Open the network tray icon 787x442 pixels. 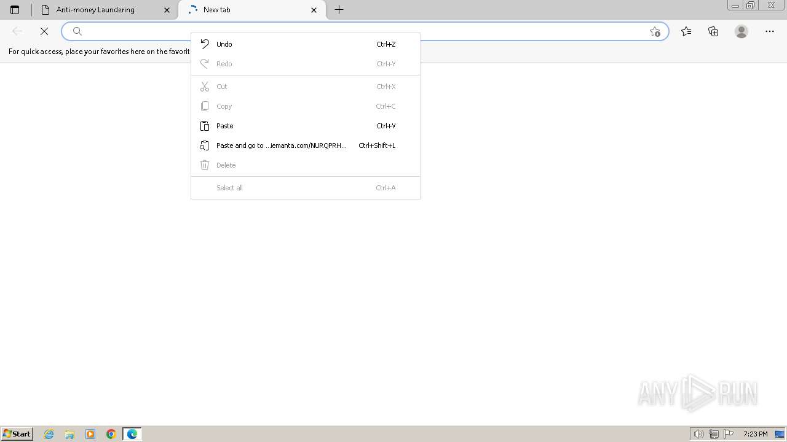[x=714, y=434]
